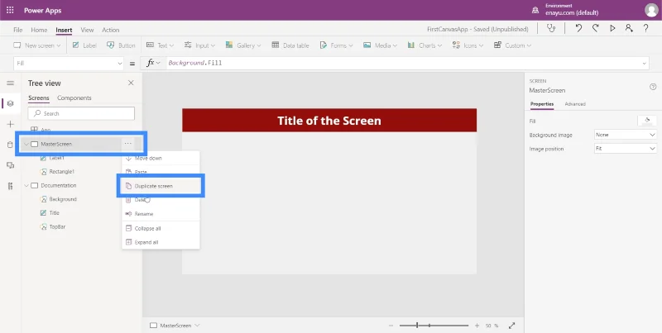Click fit to window expand icon
The image size is (662, 333).
(512, 326)
